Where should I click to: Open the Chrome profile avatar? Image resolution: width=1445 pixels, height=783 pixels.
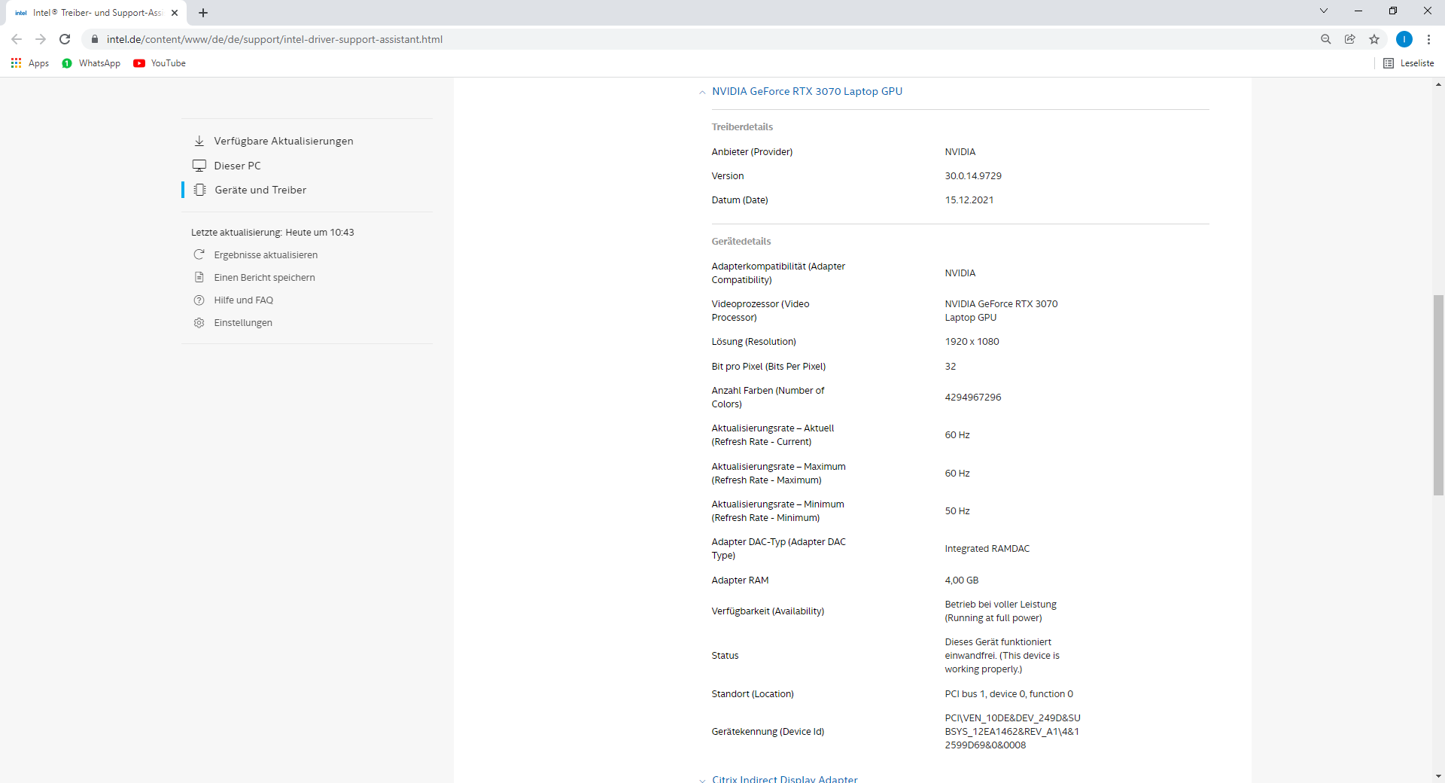click(x=1404, y=39)
